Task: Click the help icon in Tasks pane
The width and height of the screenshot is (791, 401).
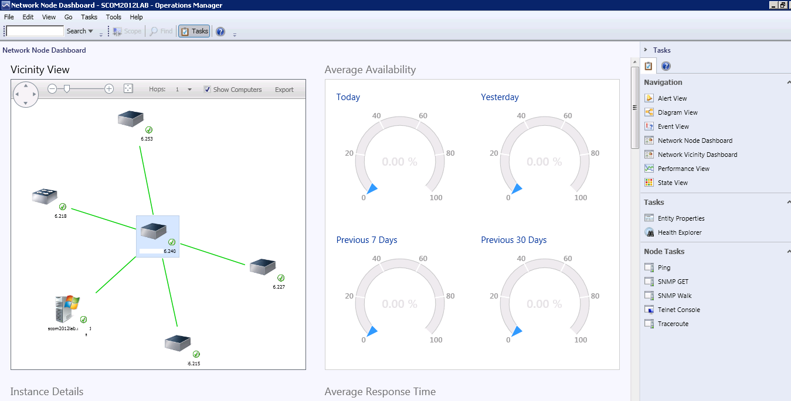Action: [x=666, y=66]
